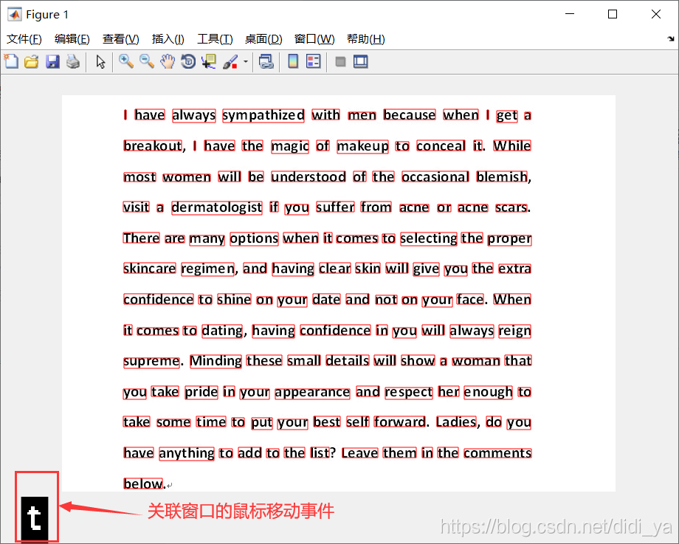679x544 pixels.
Task: Save the figure with the floppy disk icon
Action: [x=52, y=61]
